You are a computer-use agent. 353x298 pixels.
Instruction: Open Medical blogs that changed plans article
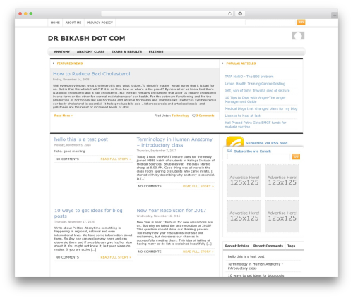[261, 108]
